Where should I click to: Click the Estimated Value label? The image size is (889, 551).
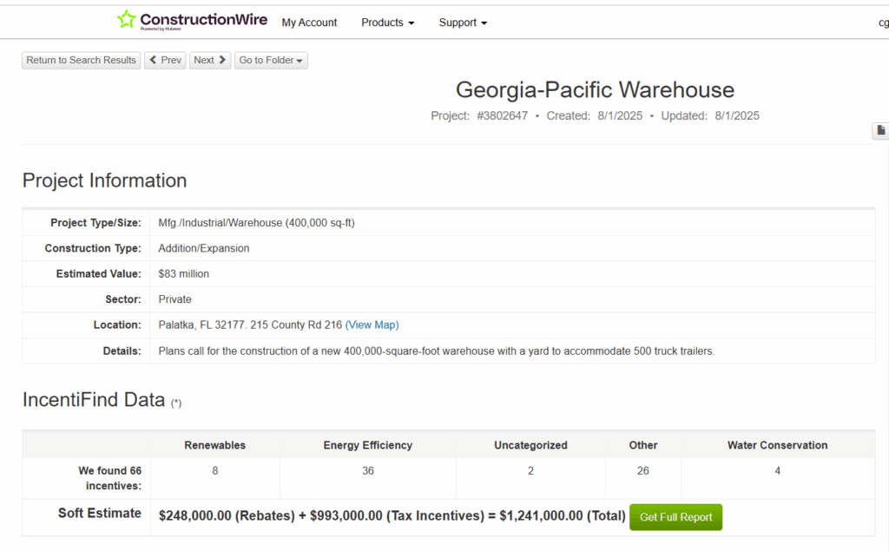tap(99, 274)
